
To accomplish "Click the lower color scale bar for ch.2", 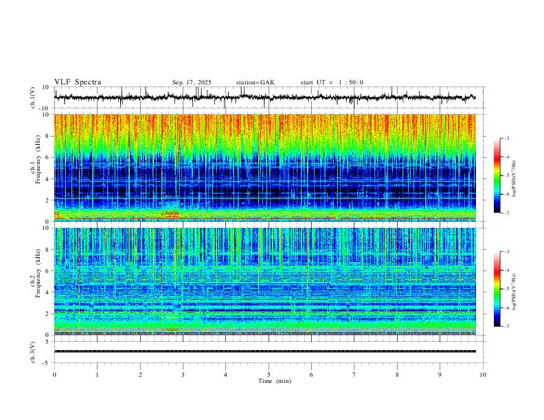I will 497,289.
